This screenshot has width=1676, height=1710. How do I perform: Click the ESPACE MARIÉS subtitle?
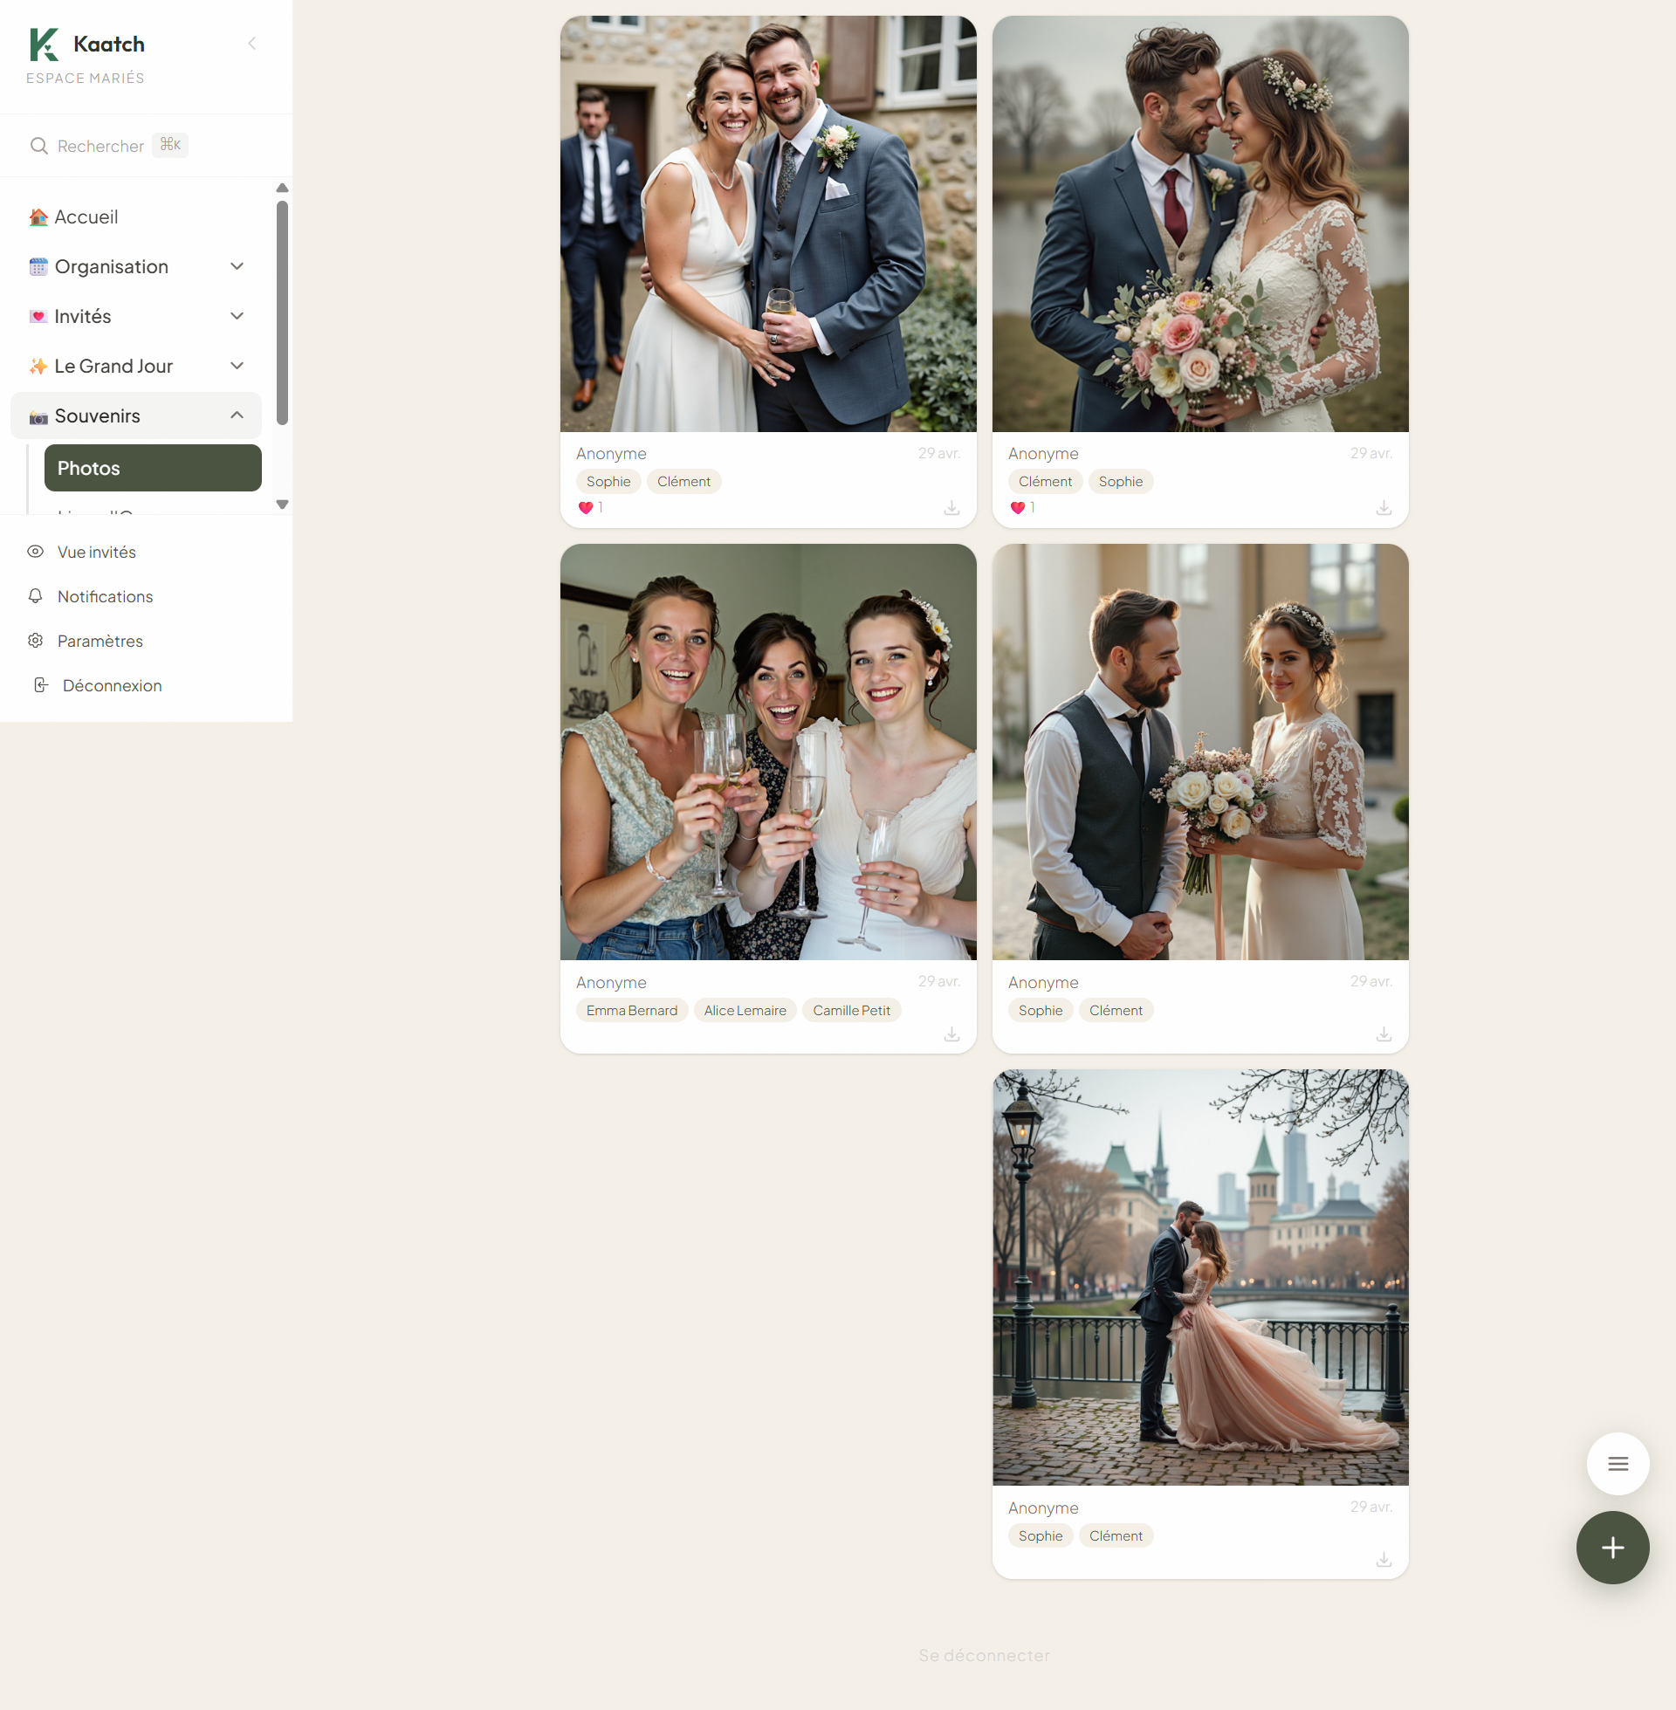[x=86, y=79]
